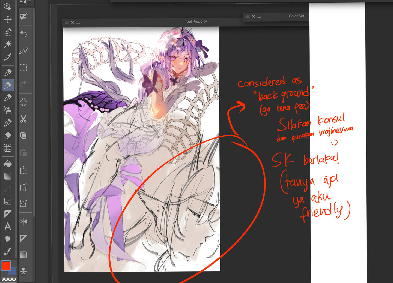393x283 pixels.
Task: Select the blue sub color swatch
Action: click(13, 271)
